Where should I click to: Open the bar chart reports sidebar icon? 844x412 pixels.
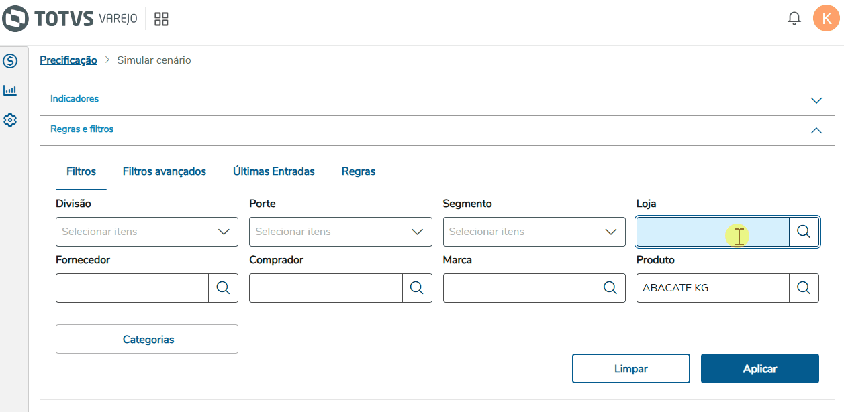10,90
